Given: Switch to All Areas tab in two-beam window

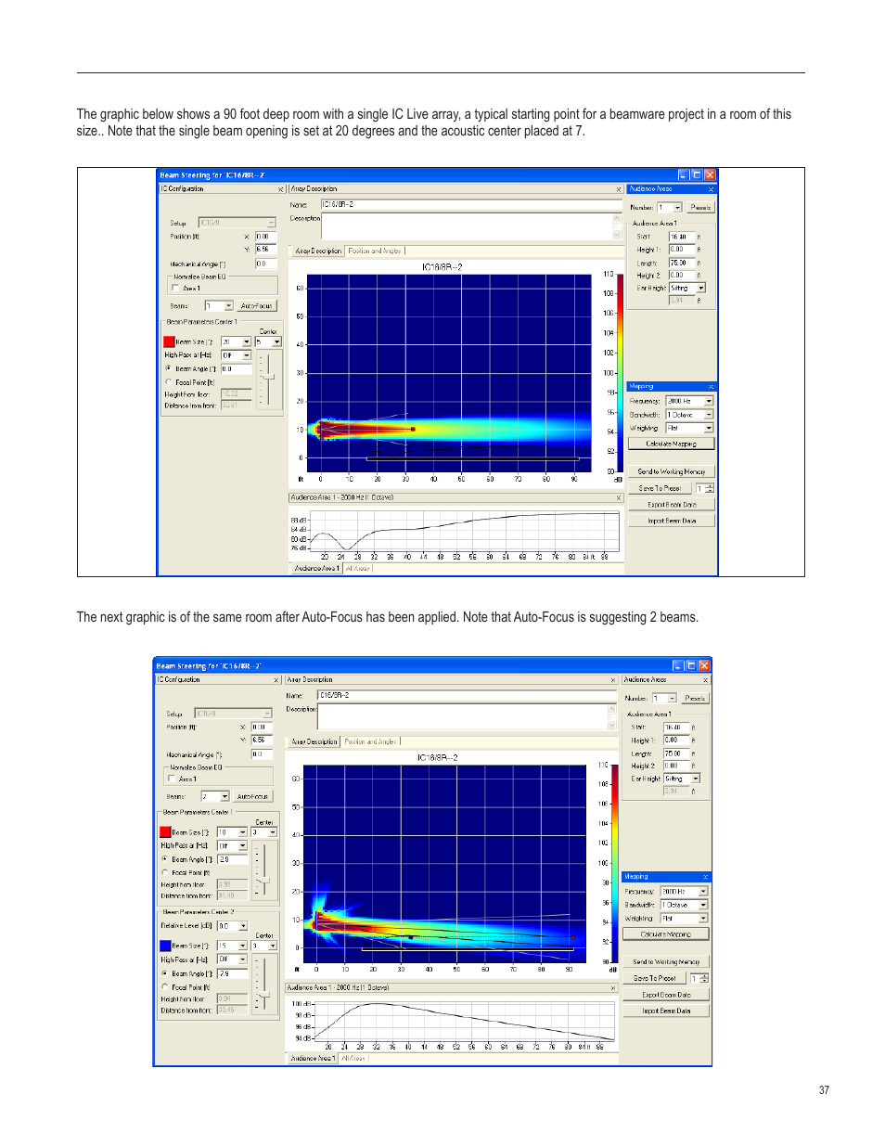Looking at the screenshot, I should point(353,1059).
